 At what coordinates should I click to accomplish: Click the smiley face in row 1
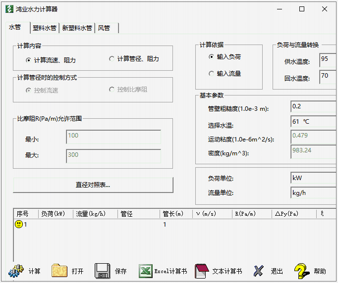coord(19,225)
